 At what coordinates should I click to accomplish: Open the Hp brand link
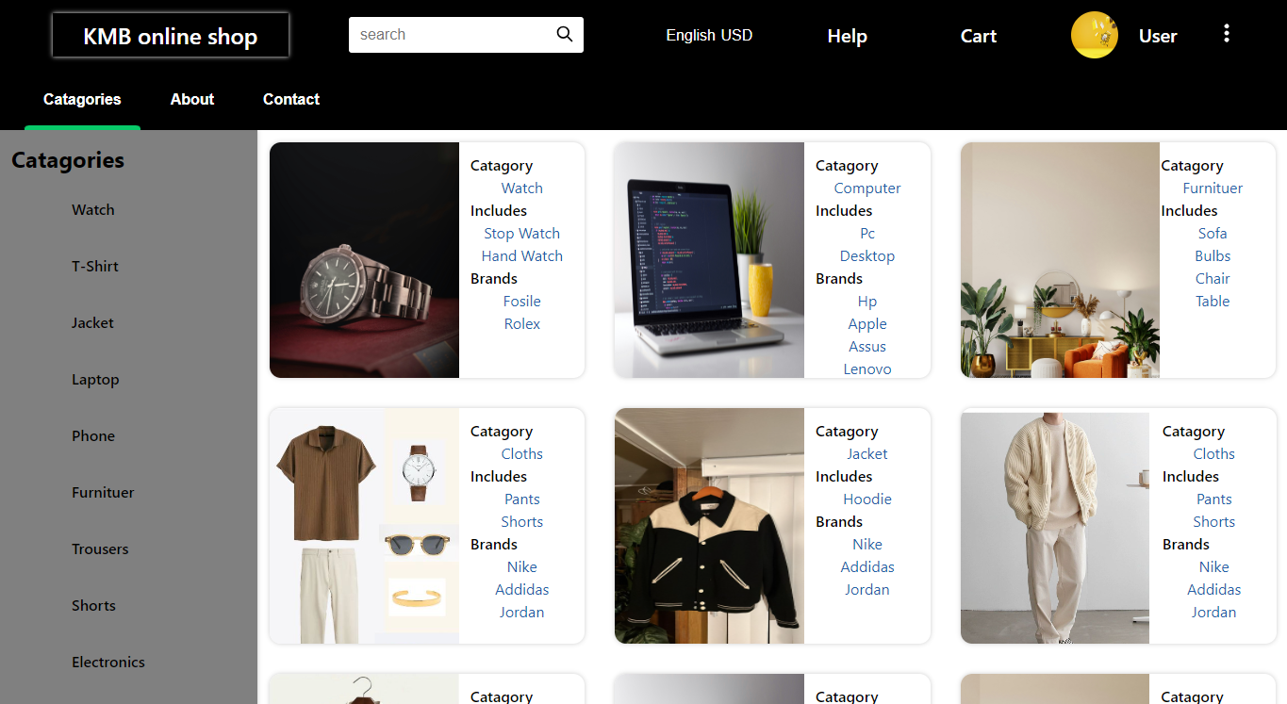(866, 301)
